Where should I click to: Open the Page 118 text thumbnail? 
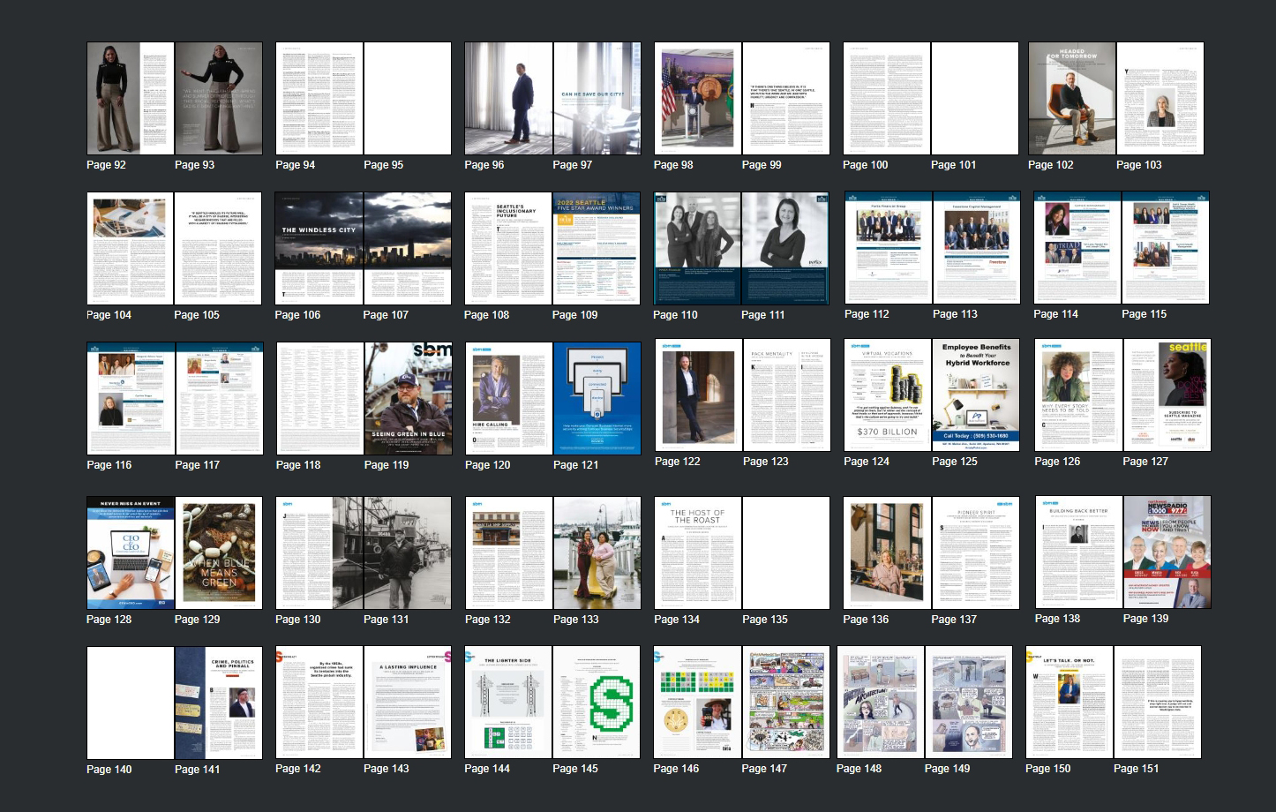[320, 399]
